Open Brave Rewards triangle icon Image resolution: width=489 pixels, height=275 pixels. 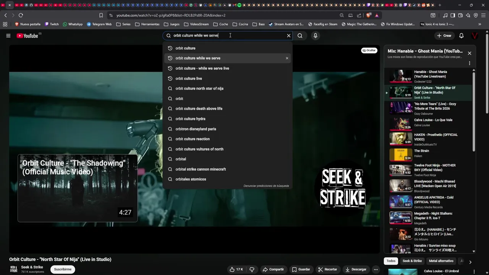(x=377, y=15)
